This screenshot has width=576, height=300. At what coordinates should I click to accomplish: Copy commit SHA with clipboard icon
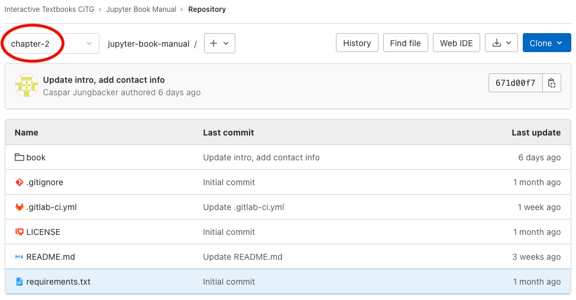[551, 83]
